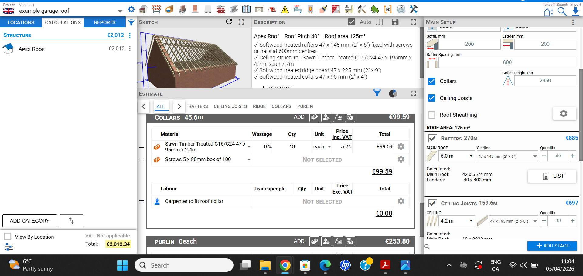583x276 pixels.
Task: Click the ADD STAGE button
Action: (552, 246)
